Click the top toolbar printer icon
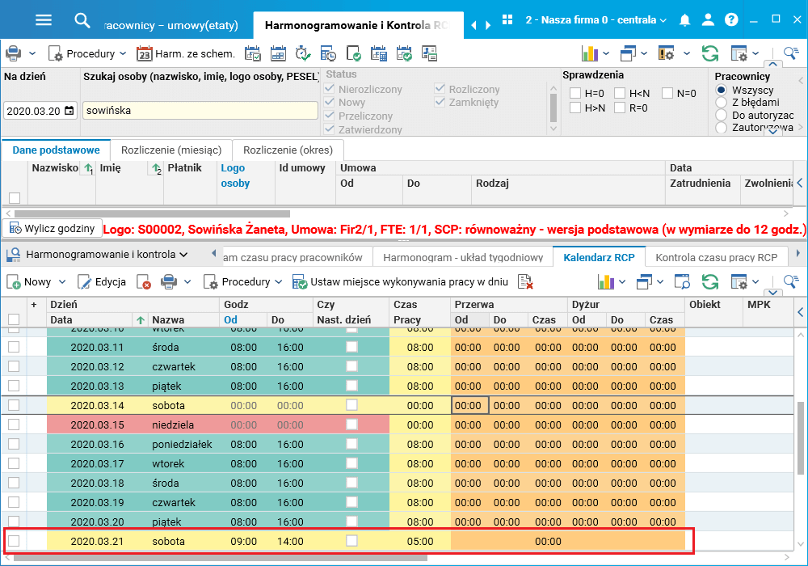Screen dimensions: 808x566 tap(14, 53)
